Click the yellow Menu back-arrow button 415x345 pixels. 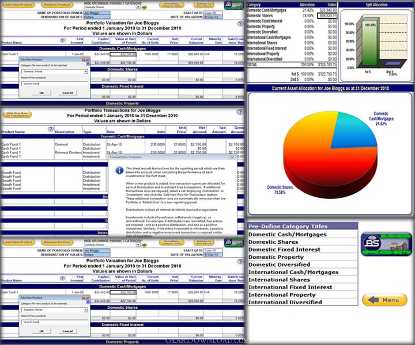[384, 300]
